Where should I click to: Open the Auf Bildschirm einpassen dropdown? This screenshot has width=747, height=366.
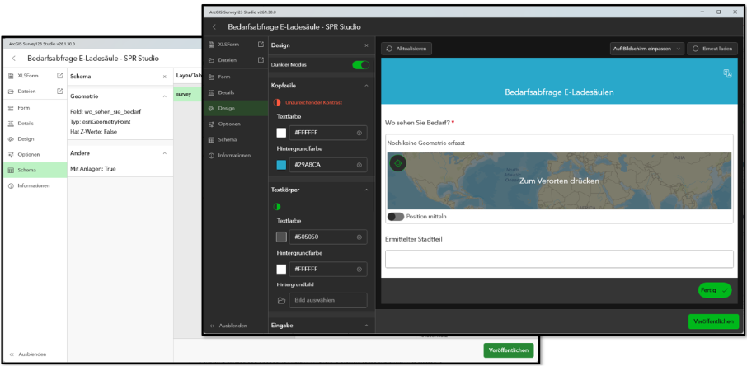[647, 49]
